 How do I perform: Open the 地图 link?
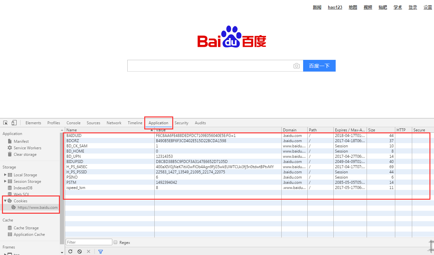[353, 7]
